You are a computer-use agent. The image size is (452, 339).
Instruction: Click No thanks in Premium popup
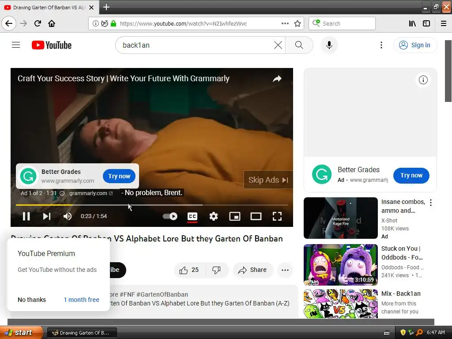pos(32,300)
